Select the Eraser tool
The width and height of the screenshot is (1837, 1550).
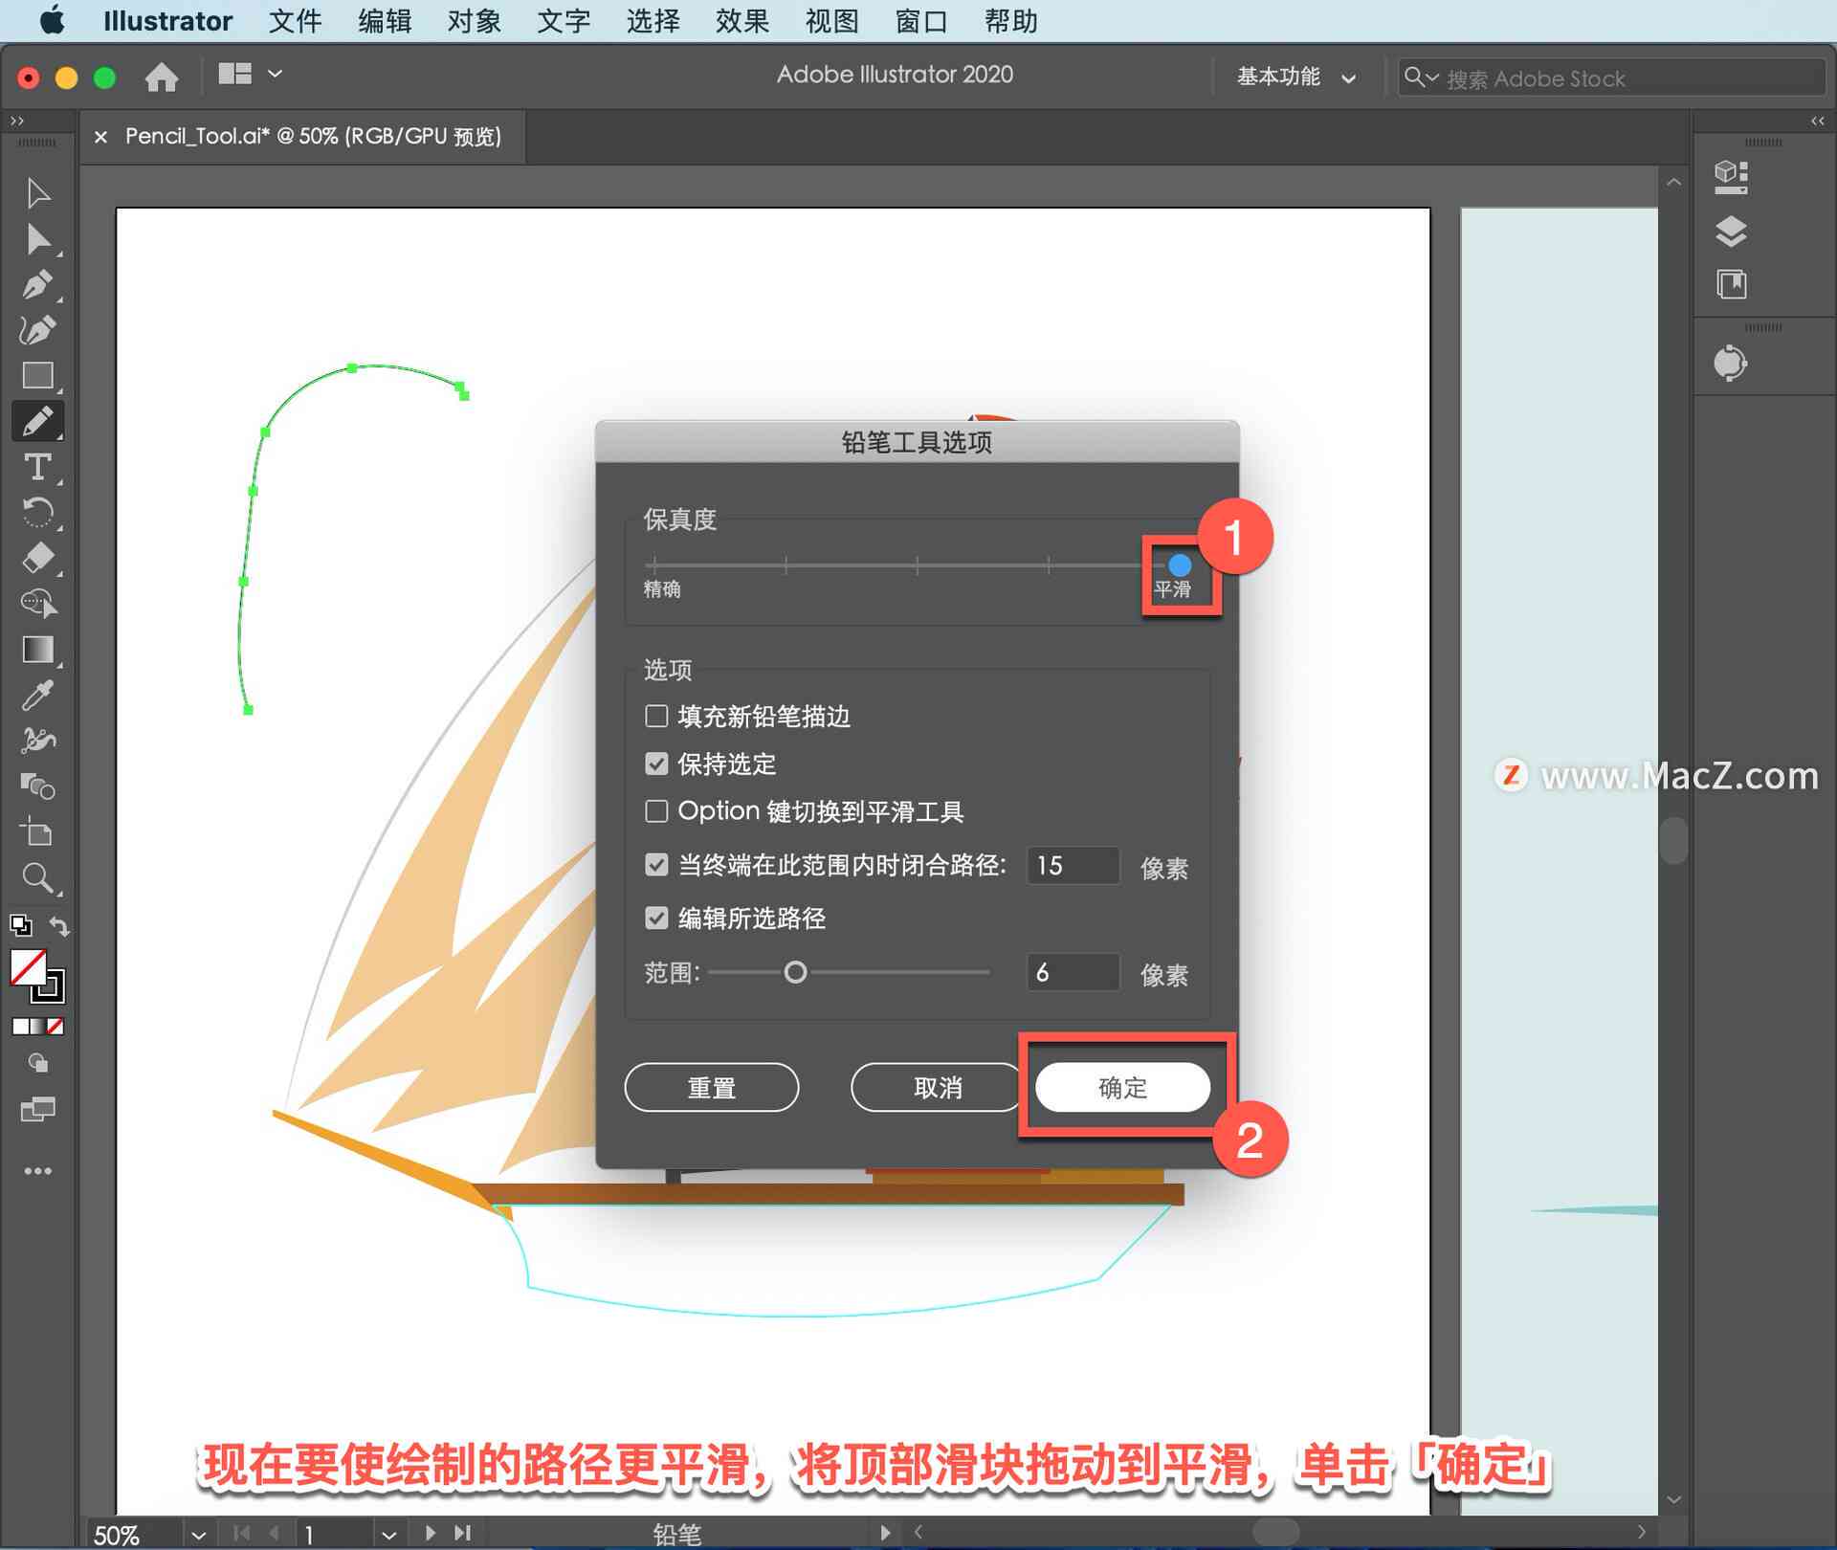37,558
